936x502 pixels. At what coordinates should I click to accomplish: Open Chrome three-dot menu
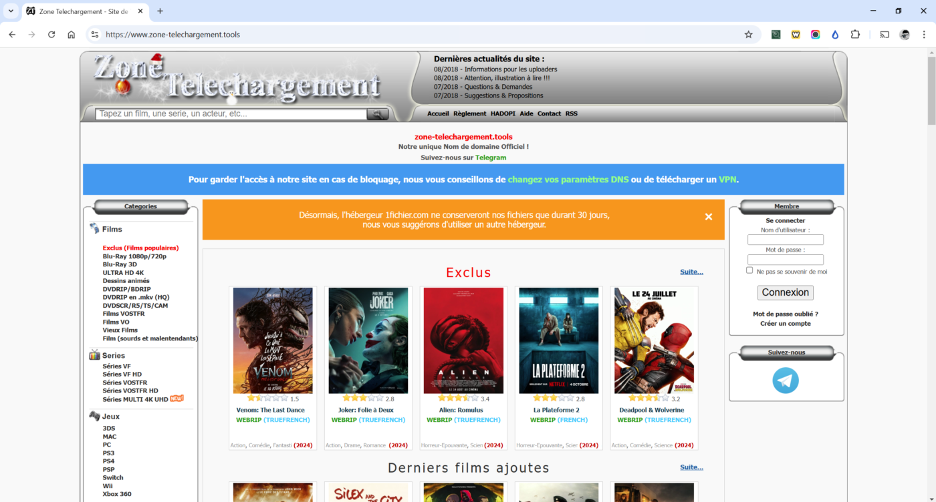(x=925, y=35)
